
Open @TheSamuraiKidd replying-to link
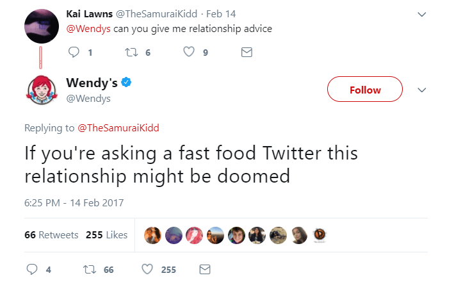click(118, 127)
